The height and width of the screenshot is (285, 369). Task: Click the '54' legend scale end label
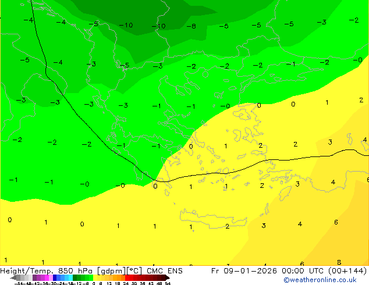point(167,284)
